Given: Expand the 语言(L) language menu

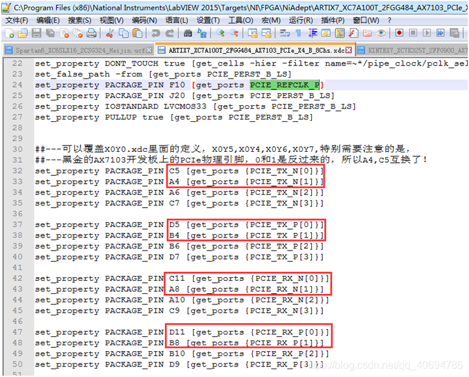Looking at the screenshot, I should pos(176,20).
